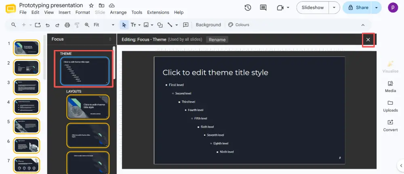Open the Media side panel
Viewport: 404px width, 174px height.
[390, 87]
